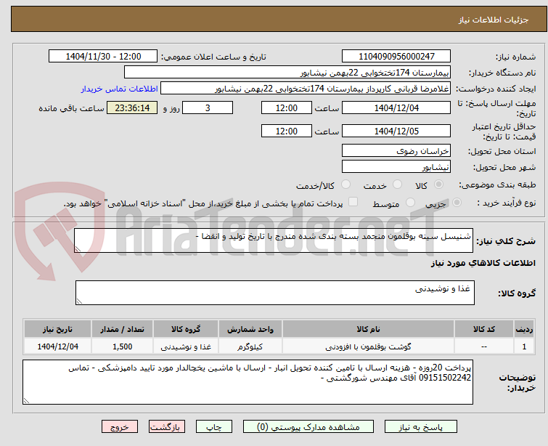Open اطلاعات تماس خریدار link
The height and width of the screenshot is (446, 548).
tap(120, 89)
